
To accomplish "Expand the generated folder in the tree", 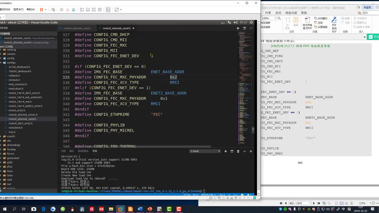I will (x=13, y=158).
